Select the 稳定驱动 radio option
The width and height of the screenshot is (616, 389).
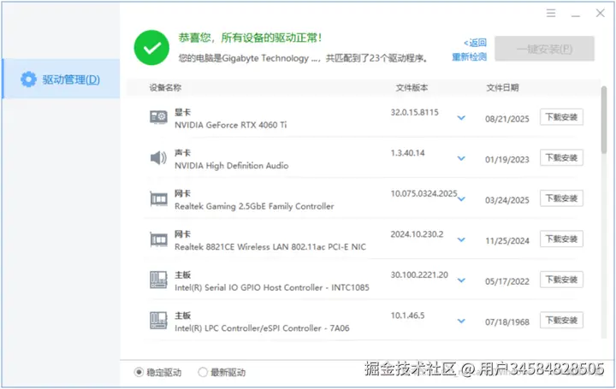139,372
